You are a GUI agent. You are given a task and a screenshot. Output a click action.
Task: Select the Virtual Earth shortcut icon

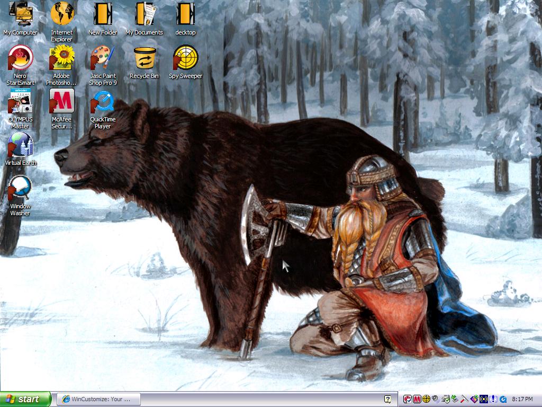[21, 149]
